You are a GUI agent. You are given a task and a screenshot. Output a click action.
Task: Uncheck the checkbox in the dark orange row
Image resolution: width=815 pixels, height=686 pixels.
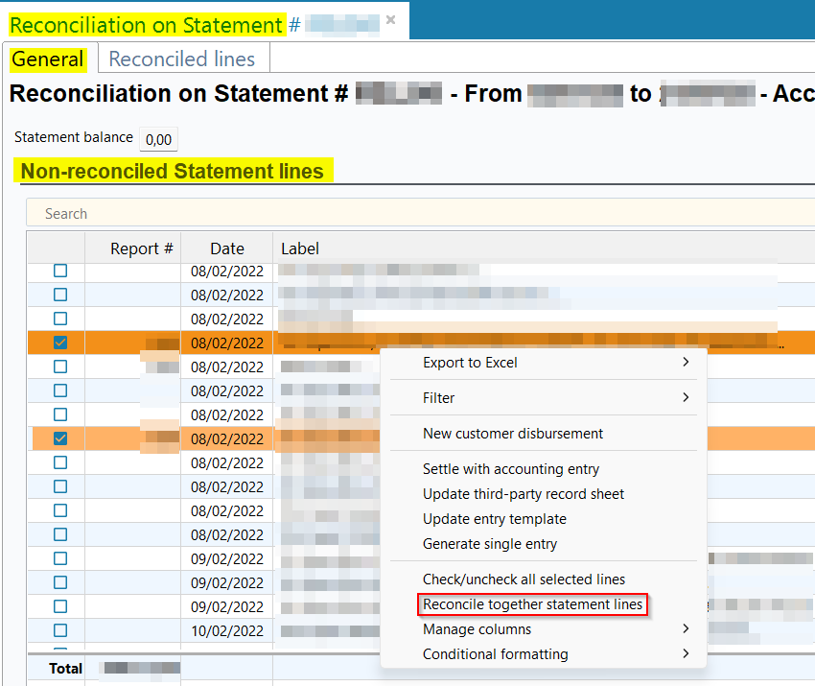tap(60, 343)
